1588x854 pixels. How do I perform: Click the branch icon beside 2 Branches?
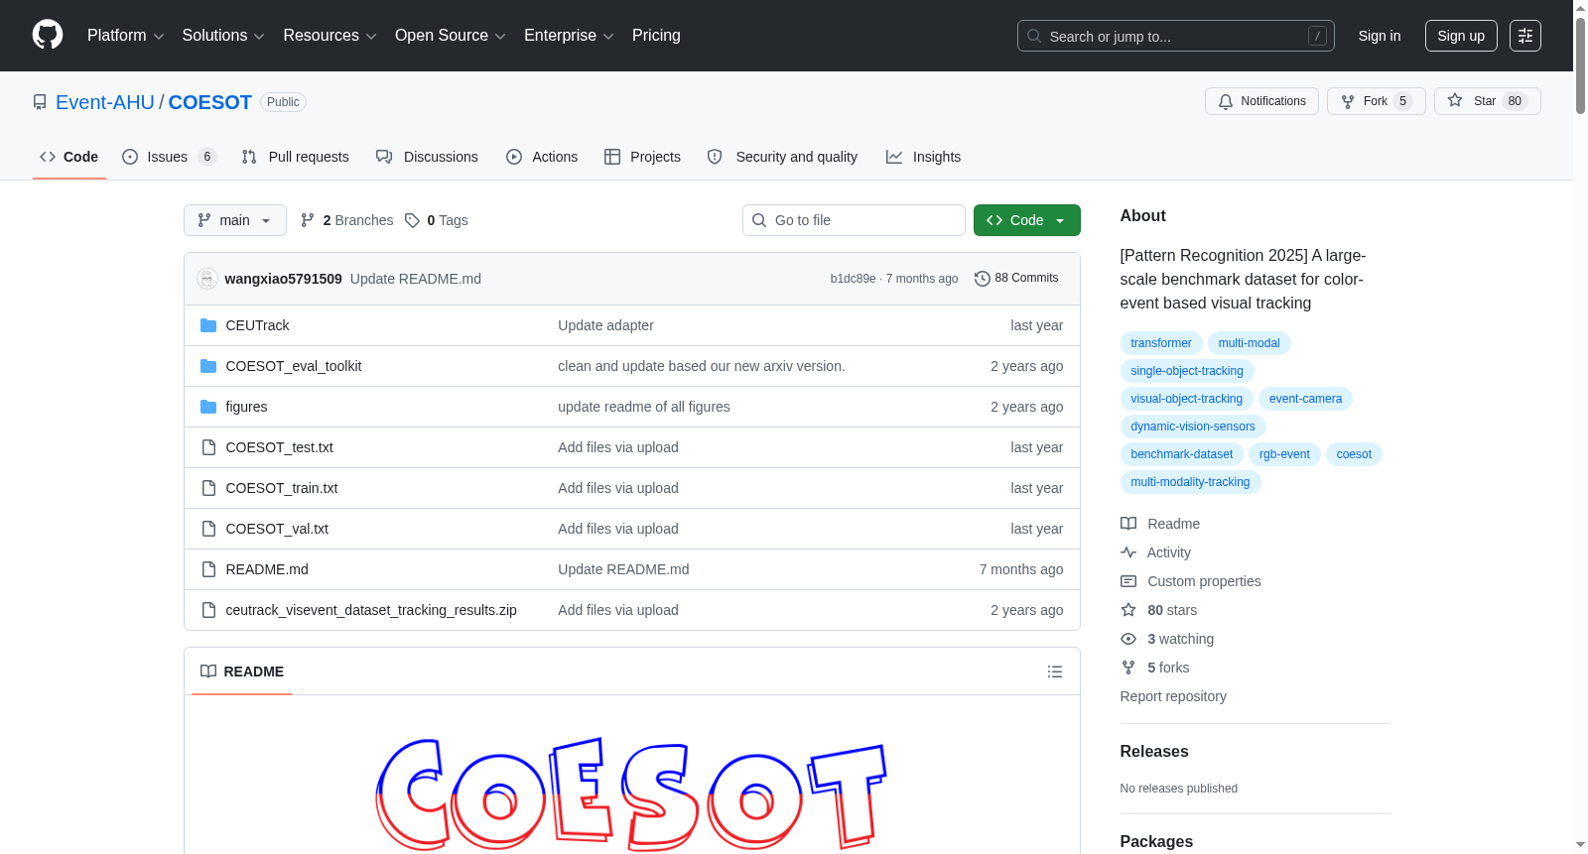click(308, 220)
